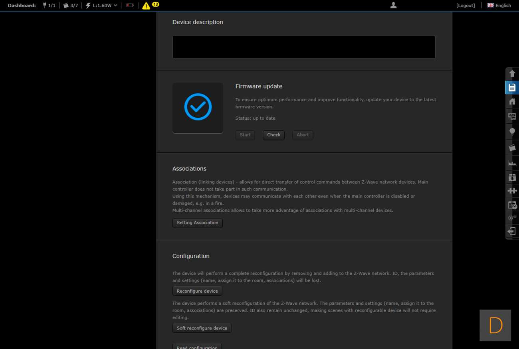The image size is (519, 349).
Task: Click the user profile icon in top bar
Action: point(393,5)
